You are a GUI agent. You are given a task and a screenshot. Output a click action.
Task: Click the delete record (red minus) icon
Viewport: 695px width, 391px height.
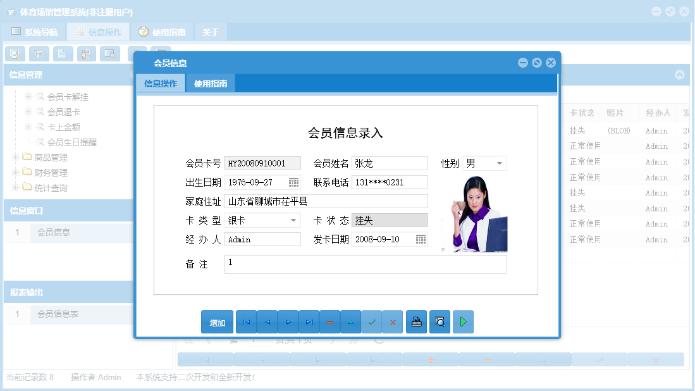coord(330,321)
